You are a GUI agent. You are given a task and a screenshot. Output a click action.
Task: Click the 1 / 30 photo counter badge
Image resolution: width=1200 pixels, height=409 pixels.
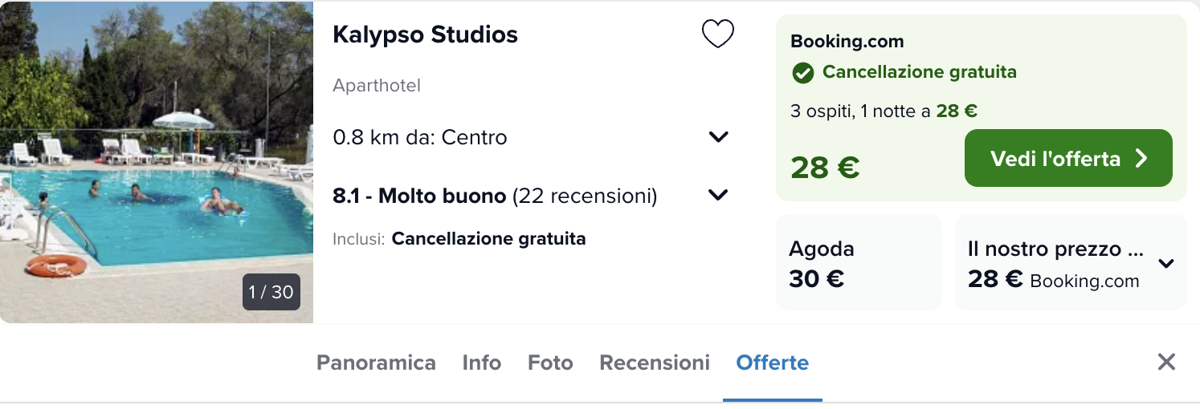tap(271, 292)
